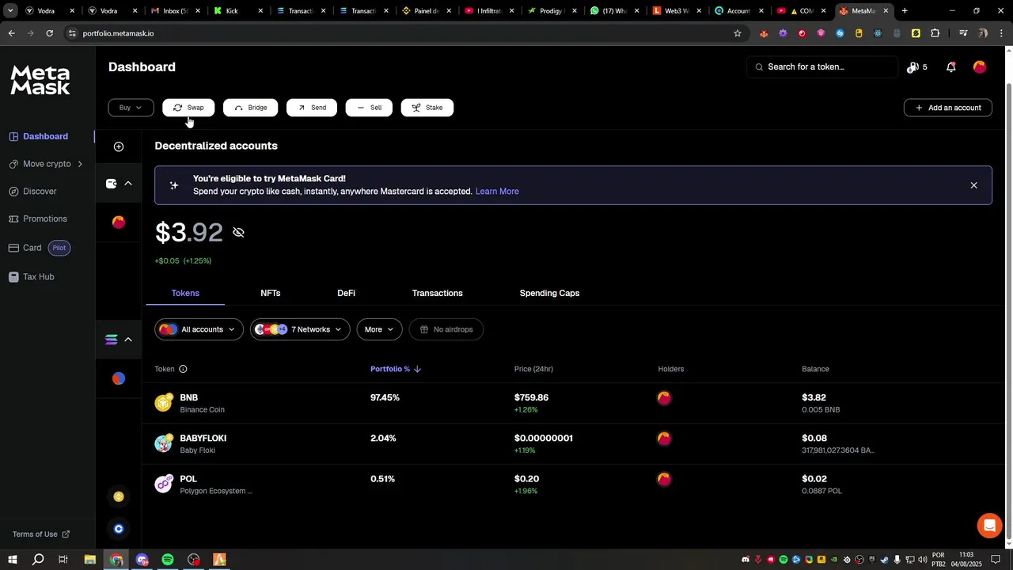Viewport: 1013px width, 570px height.
Task: Open the support chat bubble
Action: 989,526
